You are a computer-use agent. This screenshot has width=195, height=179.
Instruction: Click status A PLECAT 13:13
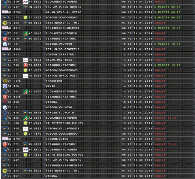pos(167,28)
